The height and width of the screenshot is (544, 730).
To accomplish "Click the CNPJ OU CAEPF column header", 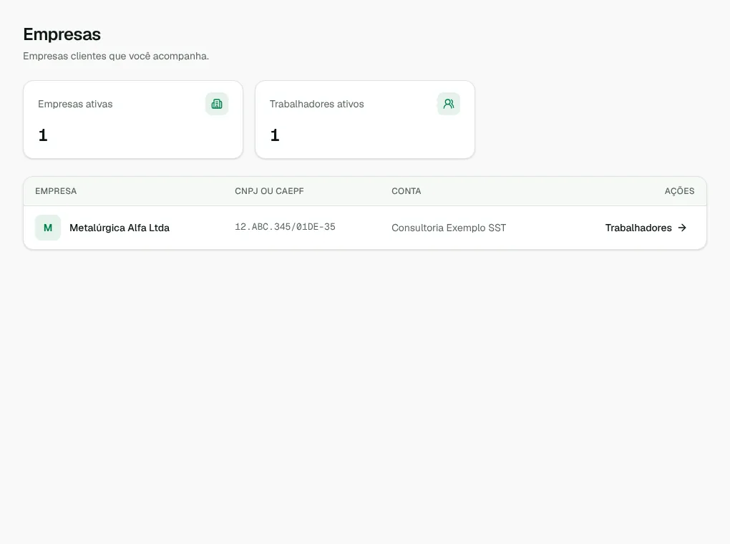I will (269, 191).
